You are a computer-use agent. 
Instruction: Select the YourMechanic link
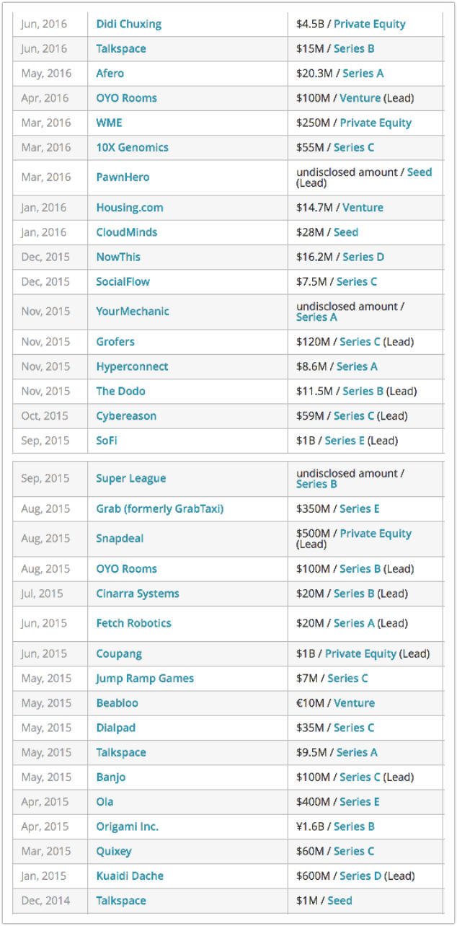(x=133, y=311)
